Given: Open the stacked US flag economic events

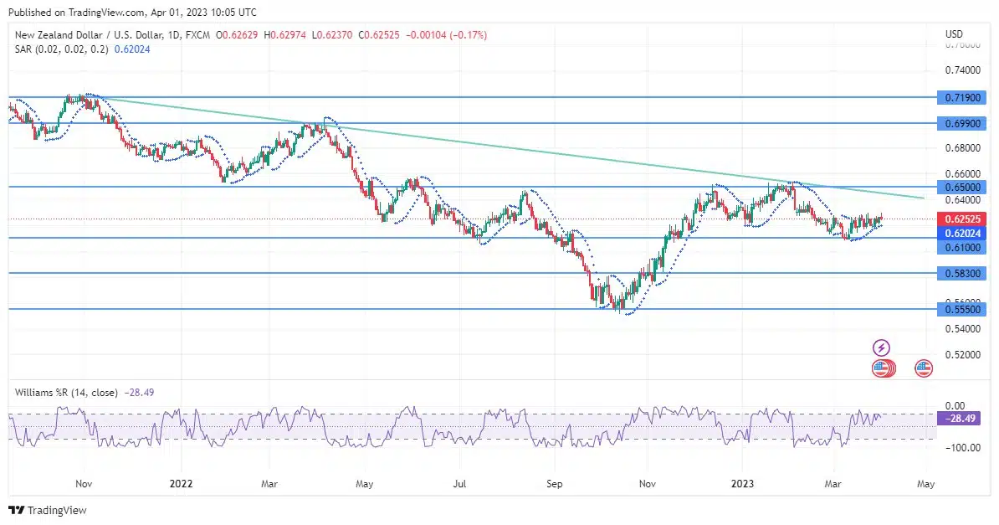Looking at the screenshot, I should [x=883, y=368].
